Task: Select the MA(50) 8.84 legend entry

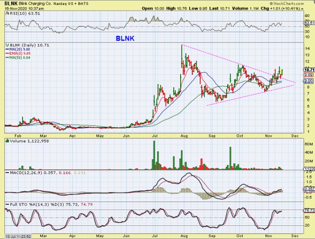Action: 18,58
